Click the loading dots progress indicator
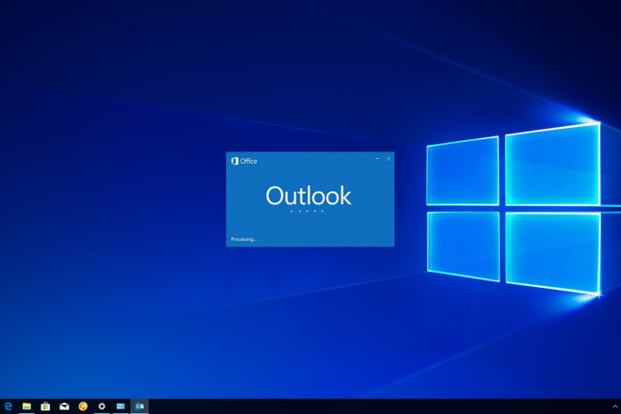Viewport: 621px width, 414px height. [x=307, y=212]
